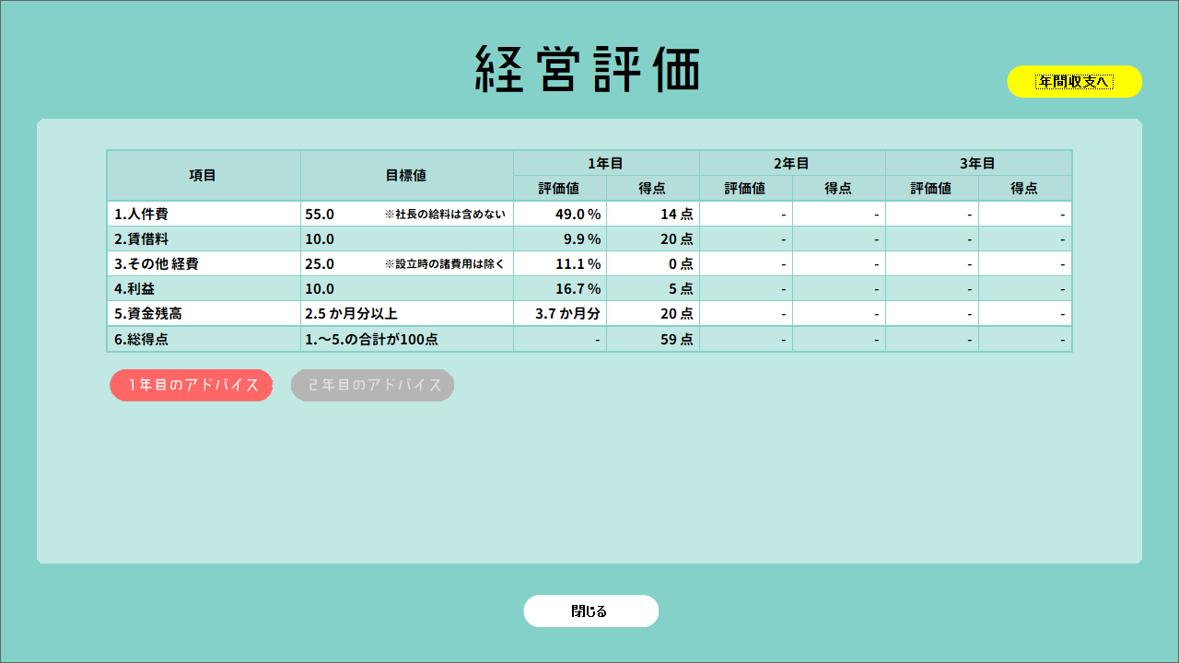Click the 項目 column header
This screenshot has height=663, width=1179.
click(x=204, y=175)
